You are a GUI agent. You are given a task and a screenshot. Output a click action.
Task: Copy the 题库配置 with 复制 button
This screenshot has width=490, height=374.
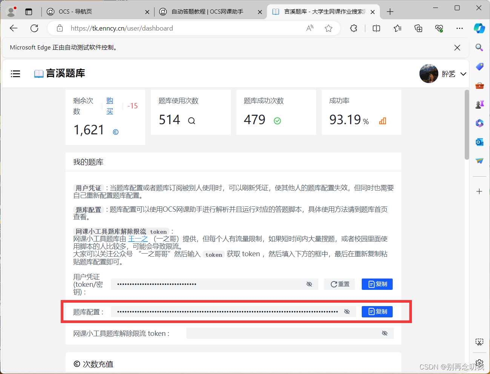377,312
